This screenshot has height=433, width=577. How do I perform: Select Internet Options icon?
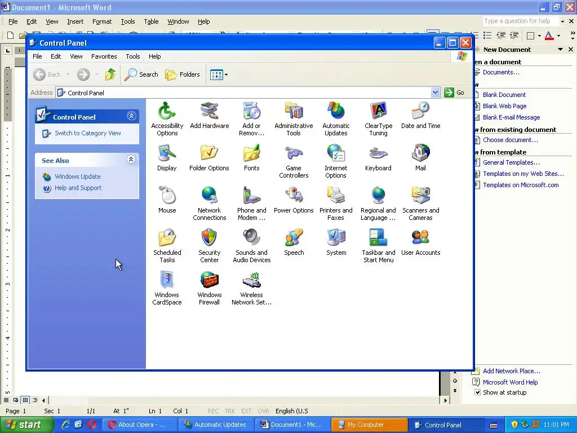(x=336, y=161)
